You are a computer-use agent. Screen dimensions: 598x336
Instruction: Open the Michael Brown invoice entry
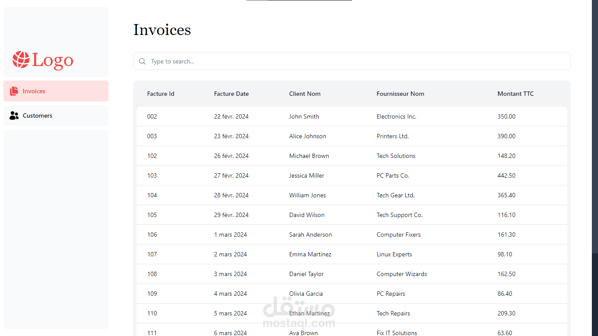click(306, 156)
